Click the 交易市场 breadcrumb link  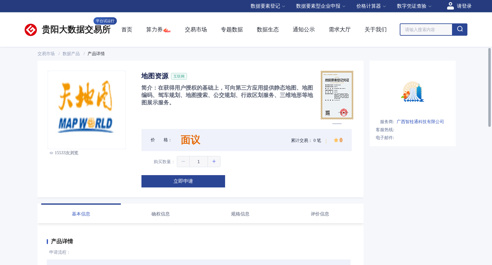(x=46, y=54)
